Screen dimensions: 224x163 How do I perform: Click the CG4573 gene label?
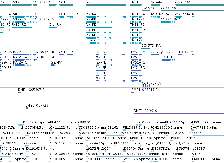(148, 8)
